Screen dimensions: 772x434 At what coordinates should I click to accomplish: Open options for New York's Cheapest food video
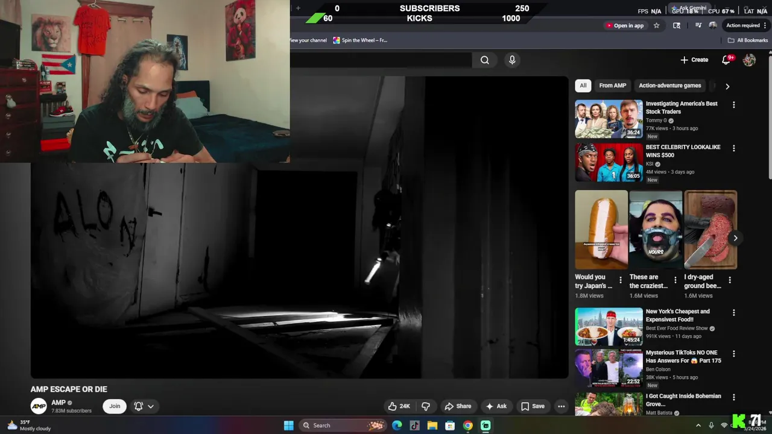click(x=734, y=313)
